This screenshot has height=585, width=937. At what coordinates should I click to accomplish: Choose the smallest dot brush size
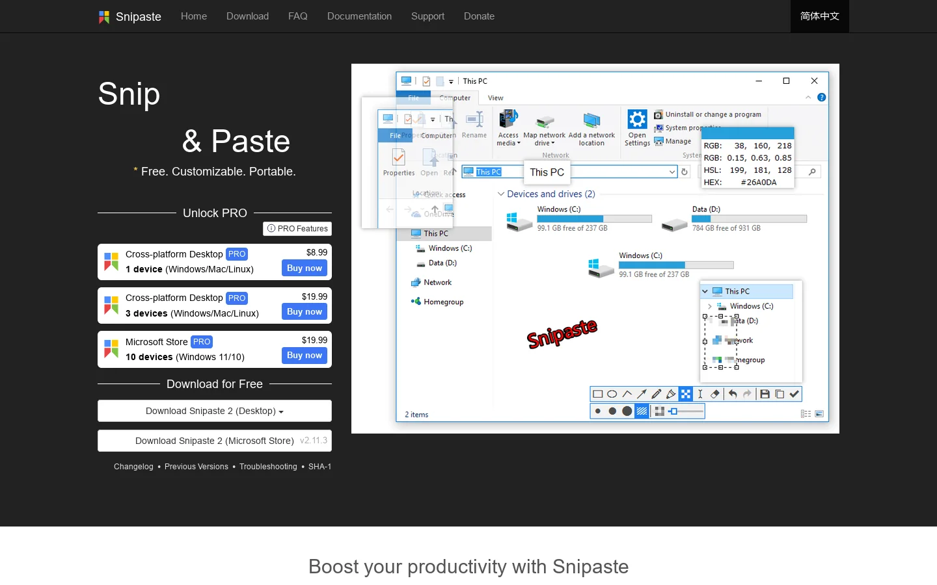[597, 411]
